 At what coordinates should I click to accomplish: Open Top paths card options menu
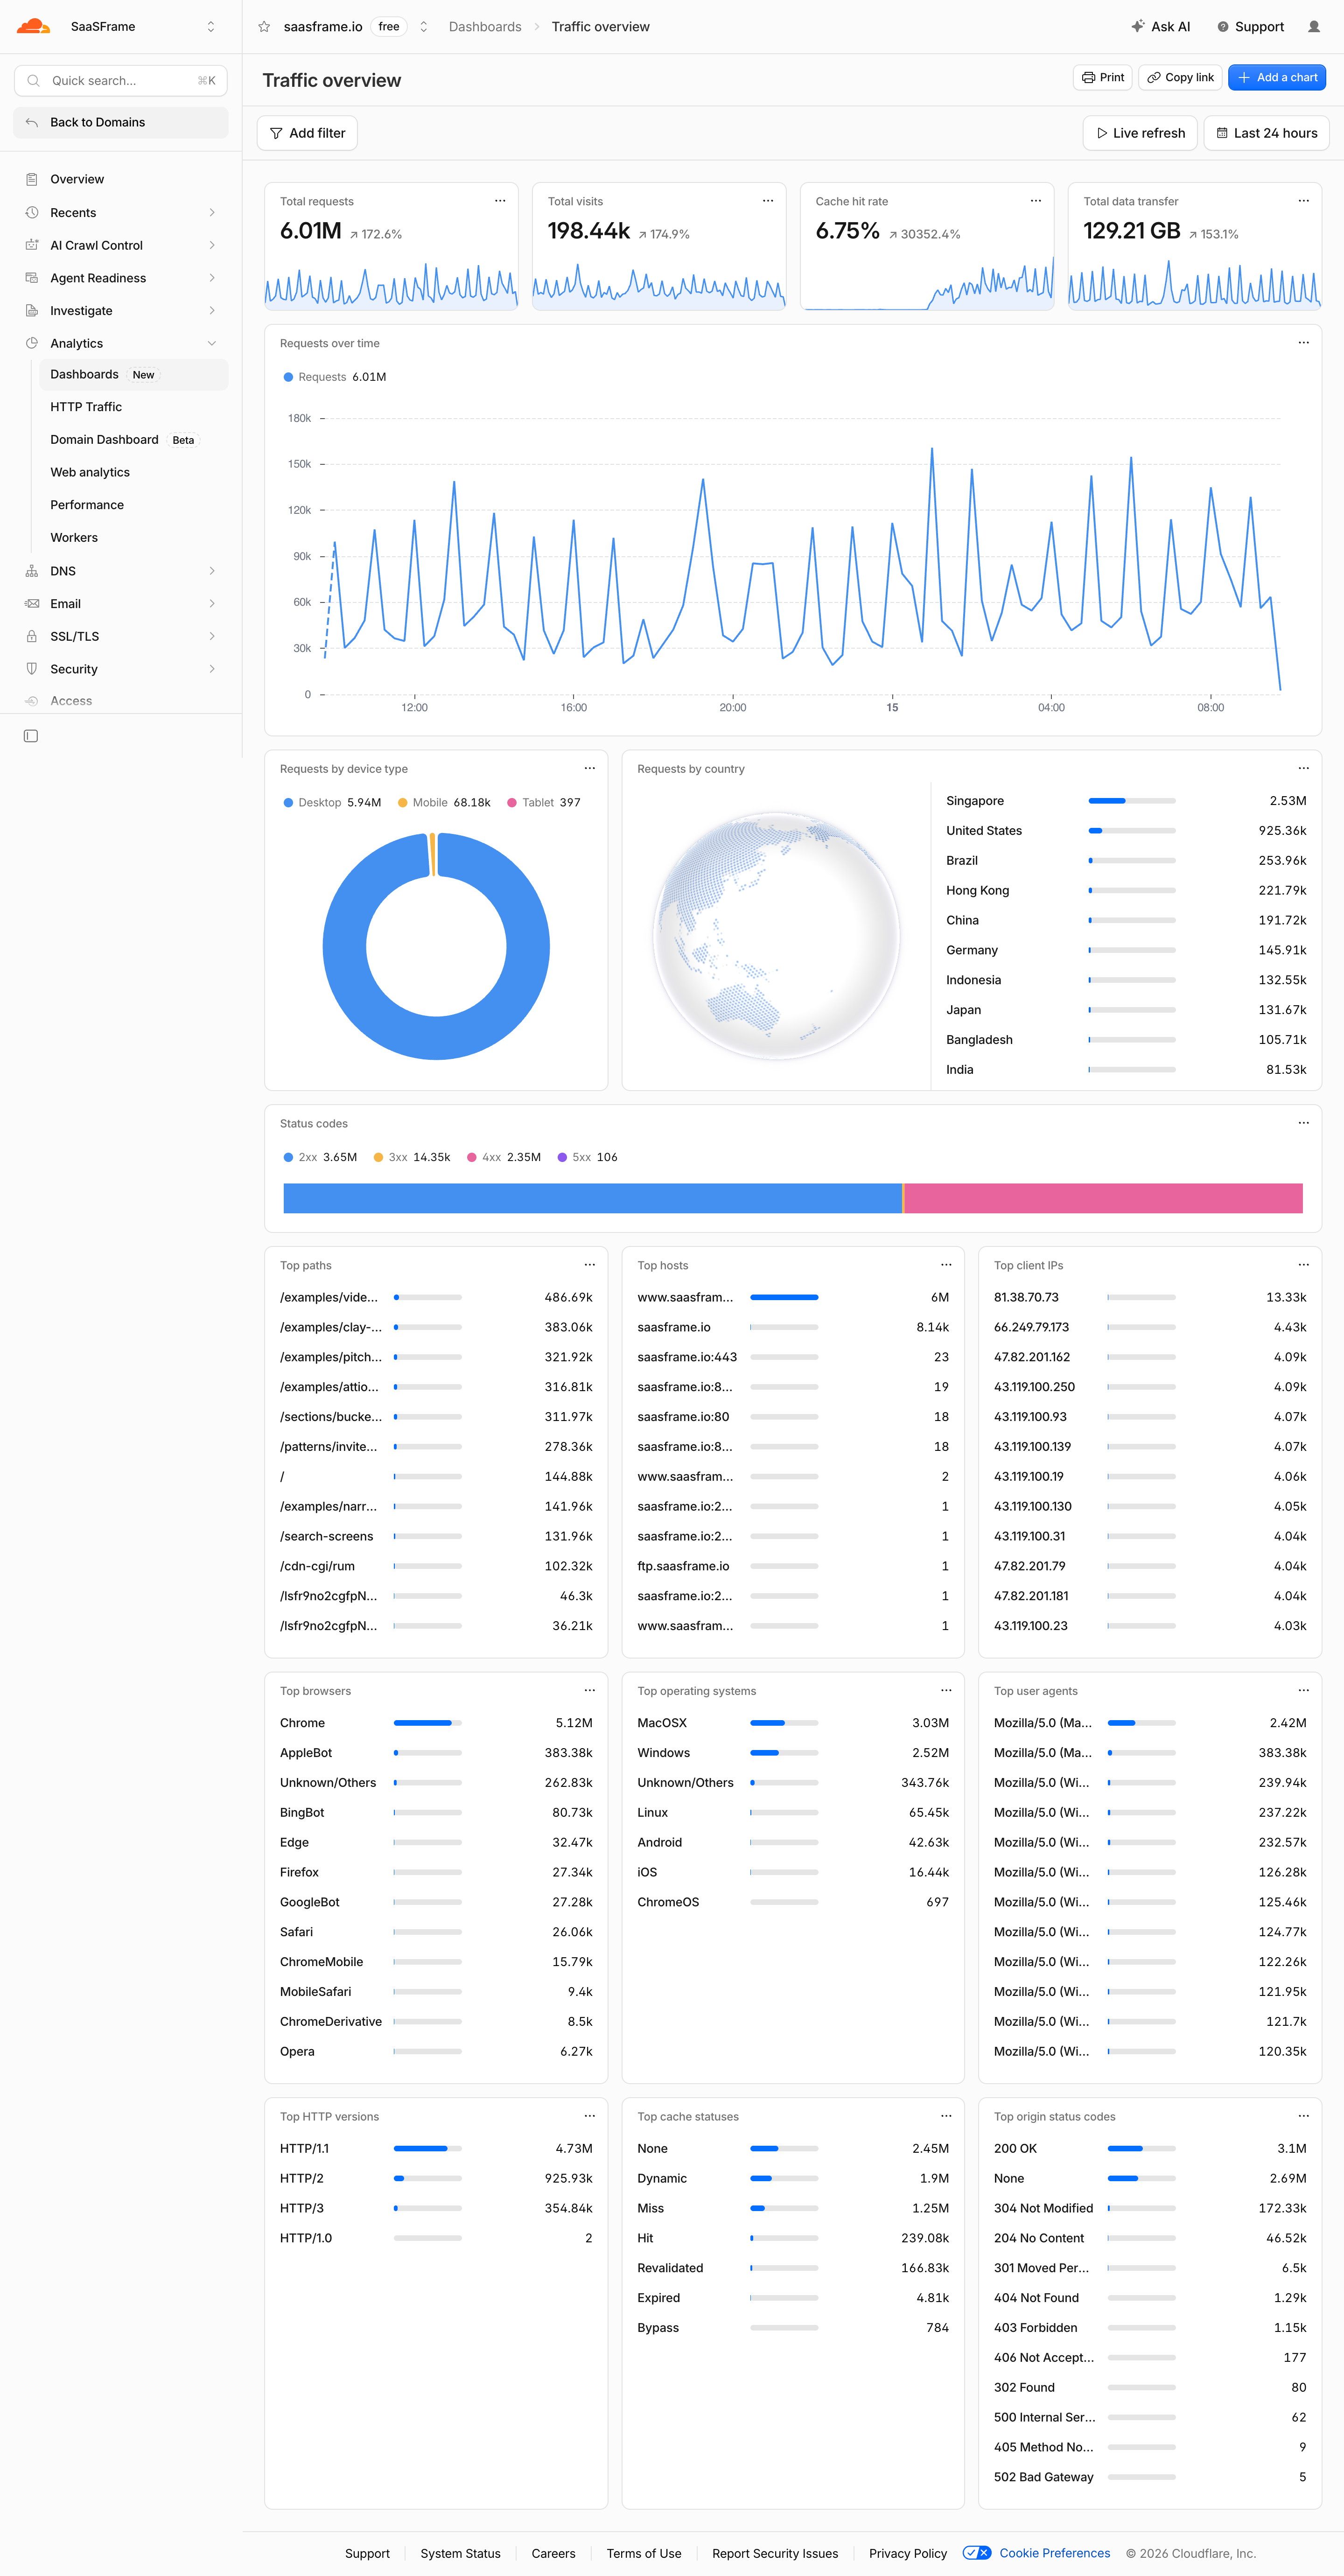590,1265
